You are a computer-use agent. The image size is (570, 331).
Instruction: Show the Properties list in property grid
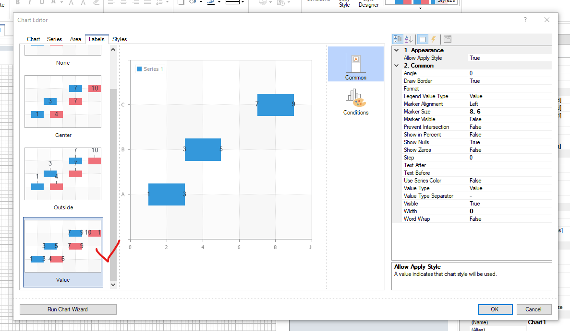423,39
